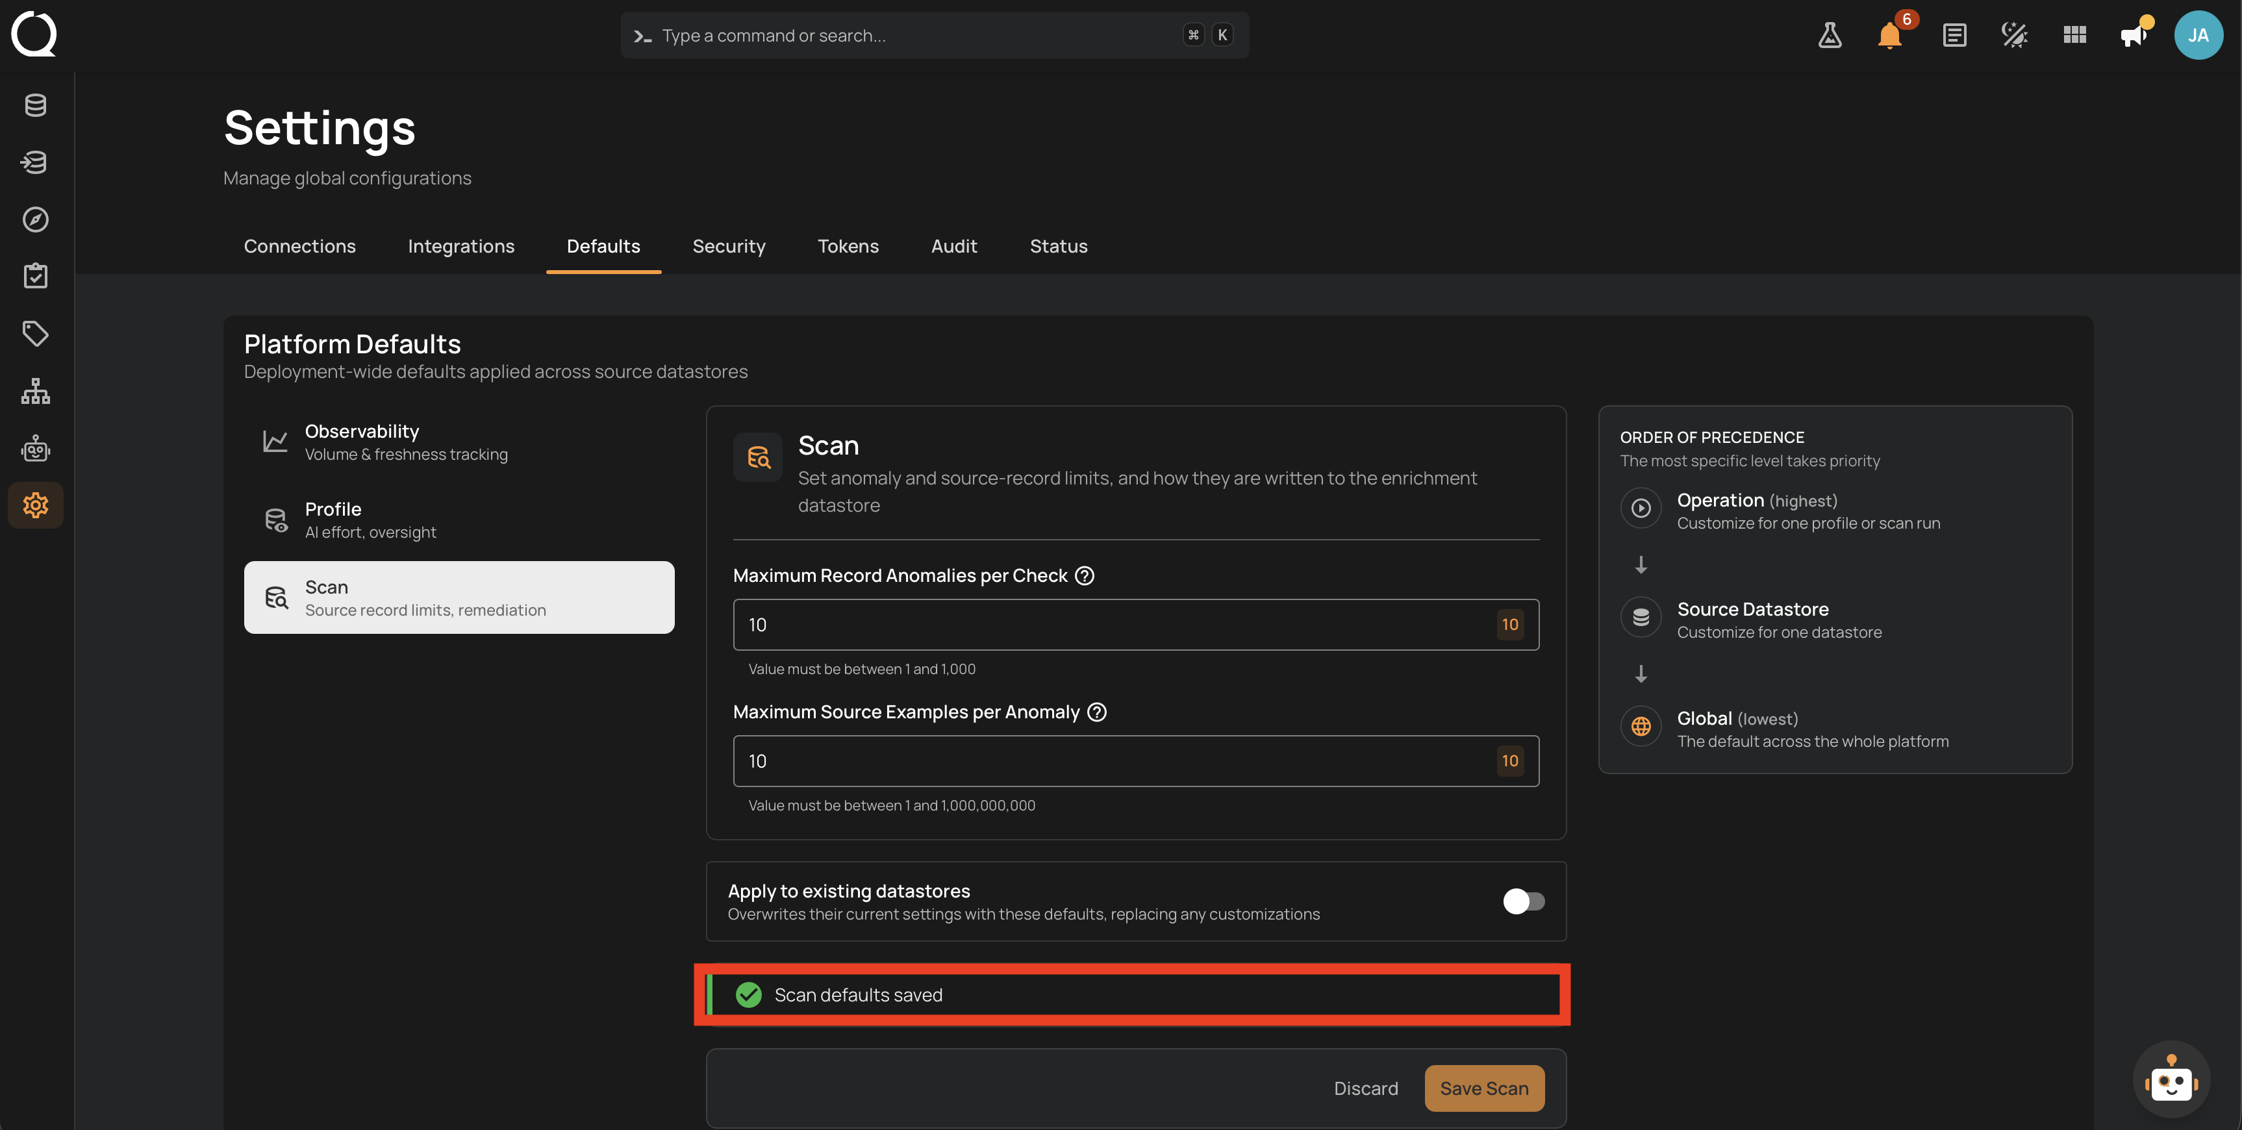The image size is (2242, 1130).
Task: Open the apps grid icon
Action: click(2074, 35)
